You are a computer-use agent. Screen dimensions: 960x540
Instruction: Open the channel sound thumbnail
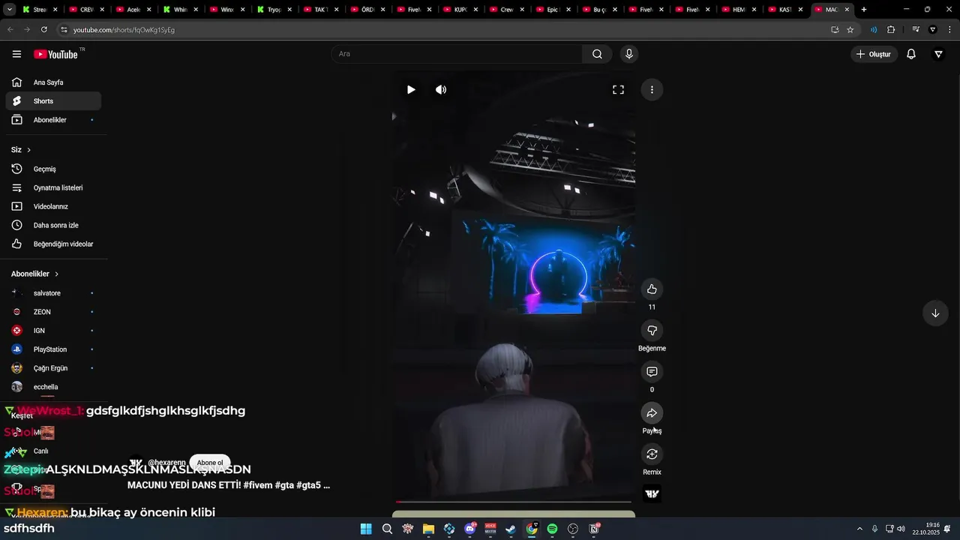tap(652, 493)
